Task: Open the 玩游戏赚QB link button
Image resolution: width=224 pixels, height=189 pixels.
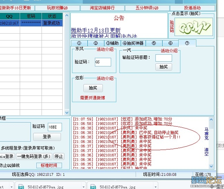Action: [x=57, y=8]
